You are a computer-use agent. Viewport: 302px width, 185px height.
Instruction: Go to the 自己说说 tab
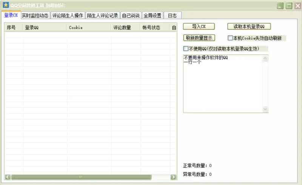pos(131,15)
